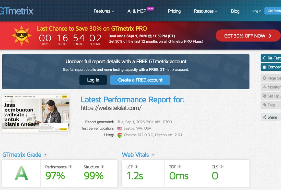Click the US flag icon beside Seattle
This screenshot has height=190, width=281.
[120, 128]
